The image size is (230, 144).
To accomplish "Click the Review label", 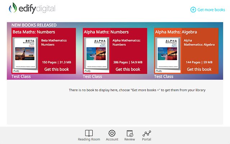I will 130,139.
